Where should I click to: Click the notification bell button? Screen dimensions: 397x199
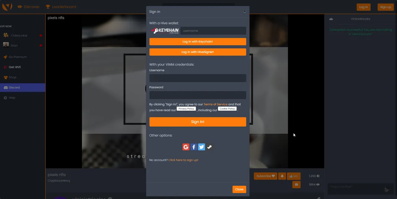tap(282, 176)
